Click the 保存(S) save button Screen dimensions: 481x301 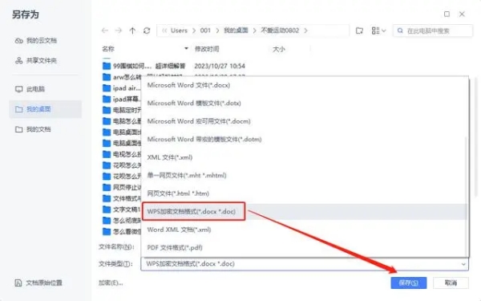[409, 283]
